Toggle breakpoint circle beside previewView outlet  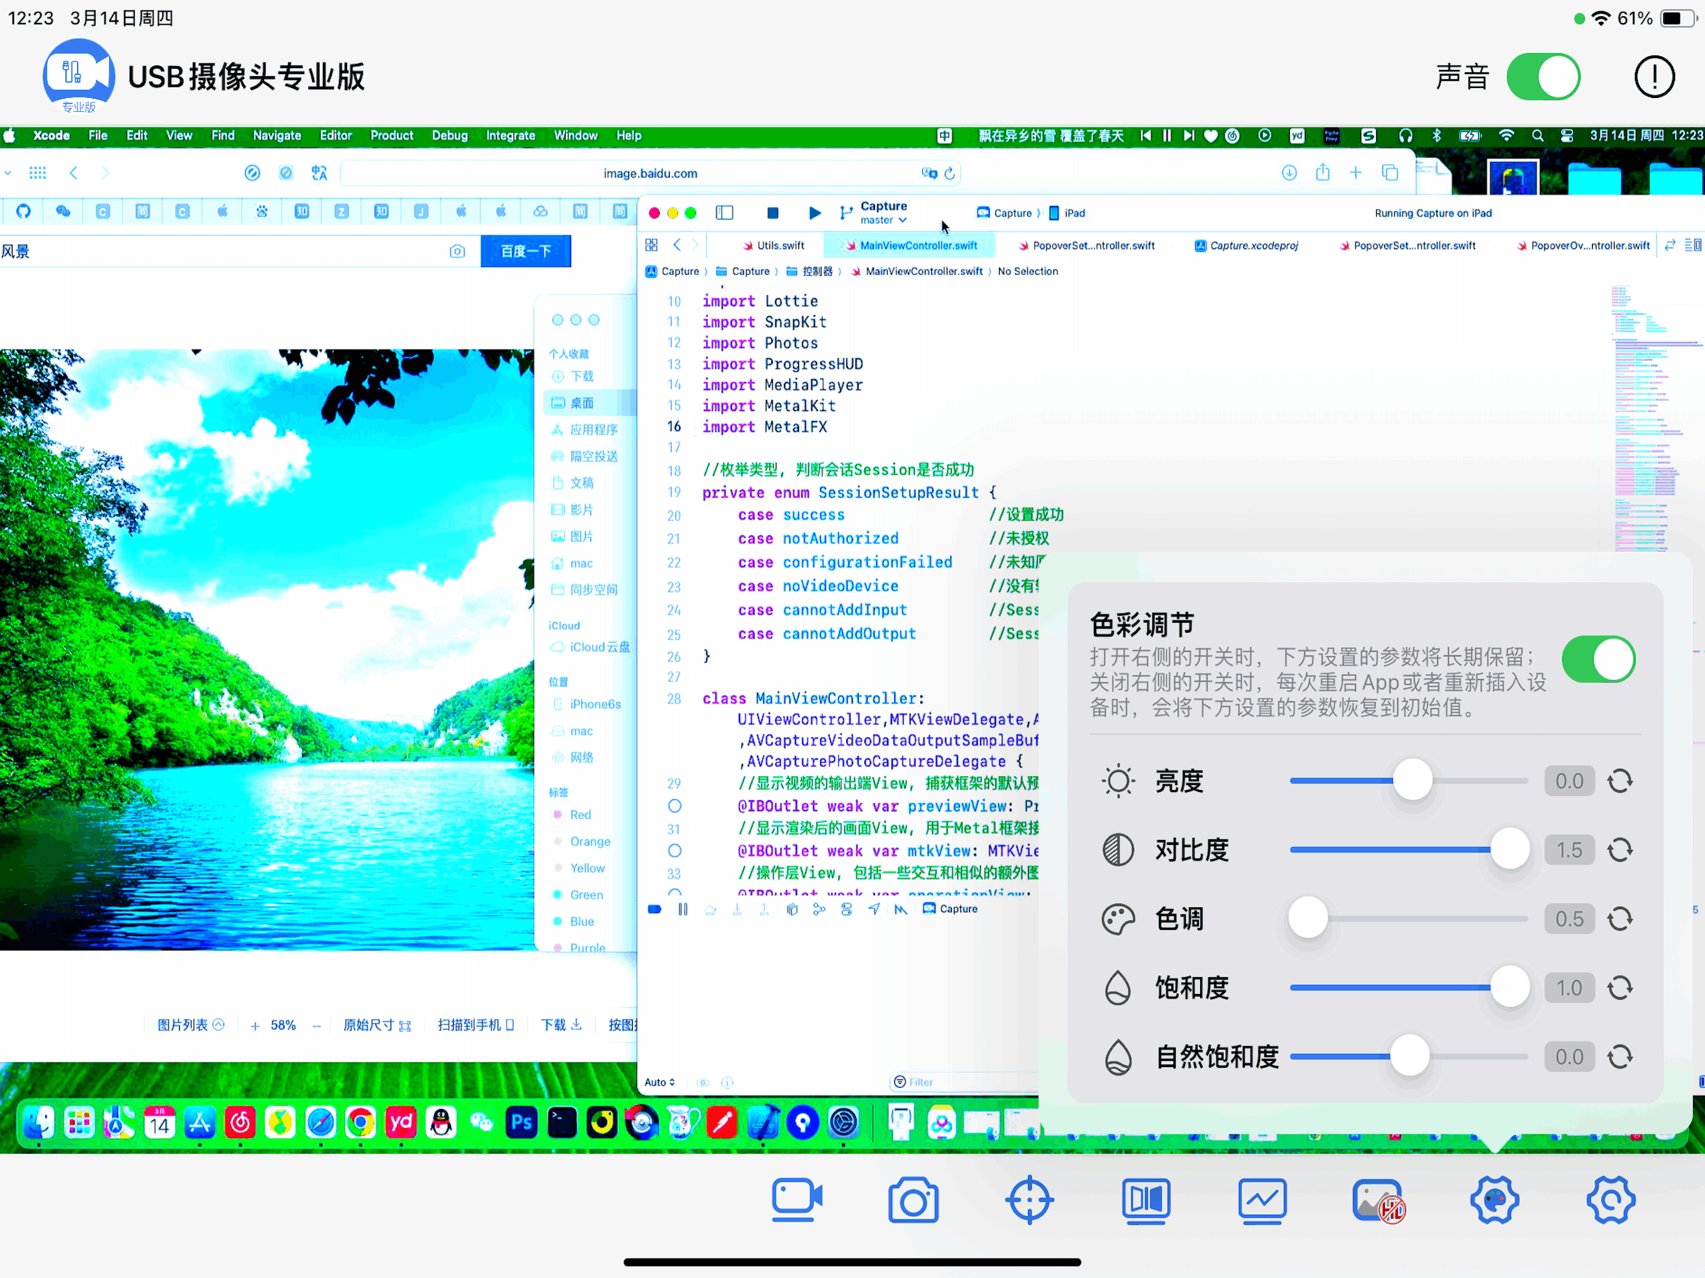click(675, 806)
